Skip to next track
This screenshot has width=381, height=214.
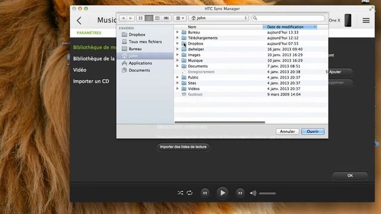click(x=240, y=193)
